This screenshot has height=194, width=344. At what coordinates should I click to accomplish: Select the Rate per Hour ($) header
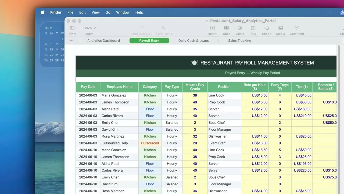pos(255,87)
